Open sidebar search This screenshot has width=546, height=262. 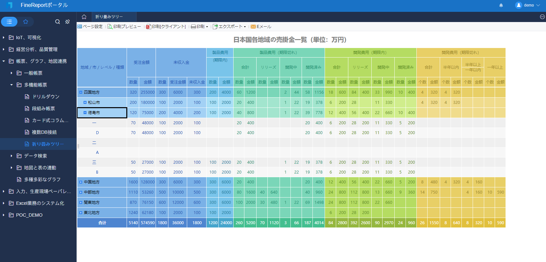tap(58, 22)
